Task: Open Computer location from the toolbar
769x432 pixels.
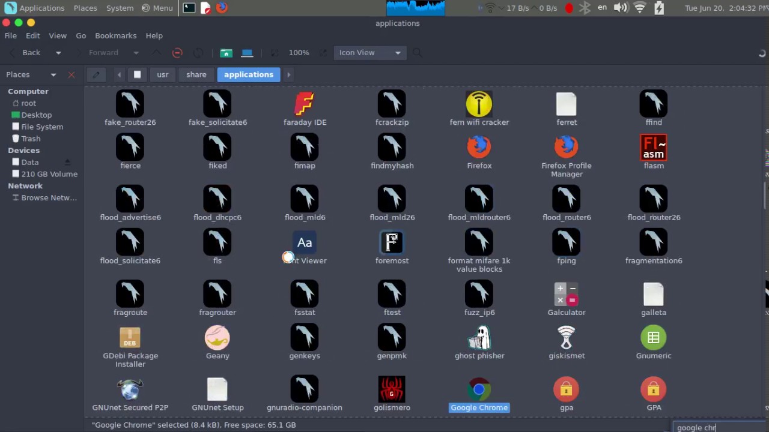Action: (x=247, y=53)
